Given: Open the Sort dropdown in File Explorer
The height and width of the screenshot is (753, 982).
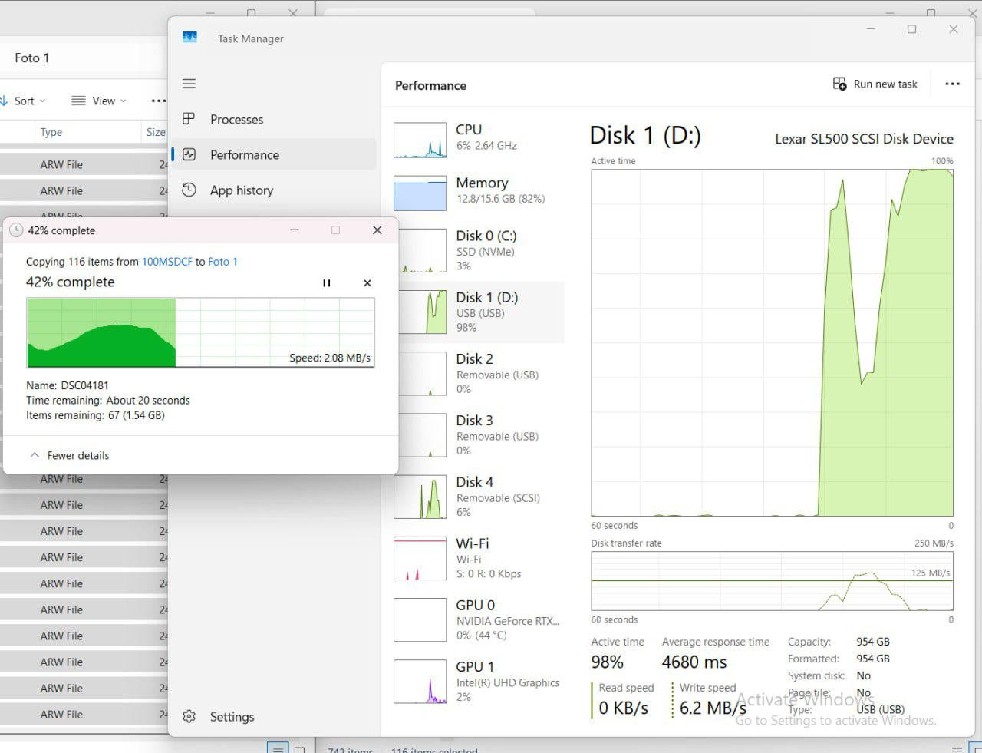Looking at the screenshot, I should (25, 101).
